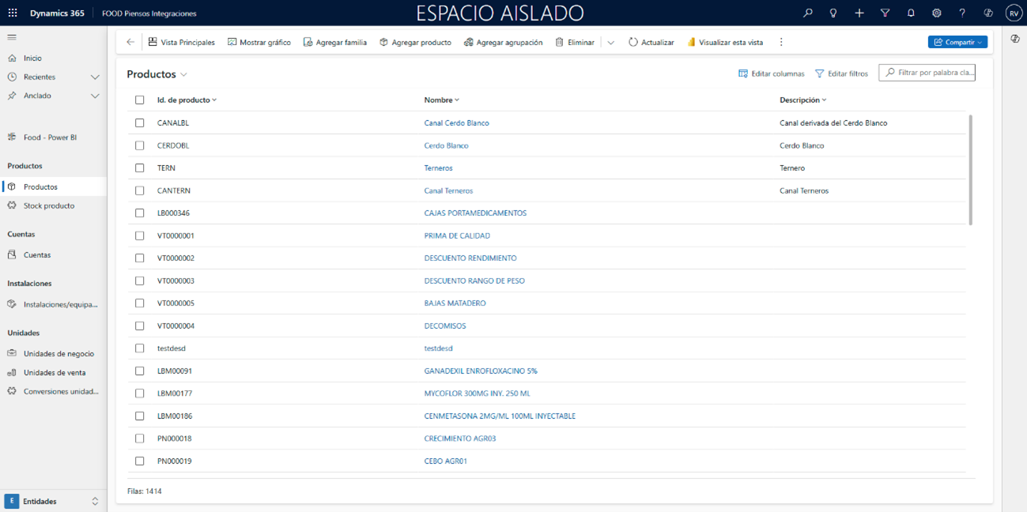Click the search magnifier in top bar
This screenshot has width=1027, height=512.
tap(807, 13)
